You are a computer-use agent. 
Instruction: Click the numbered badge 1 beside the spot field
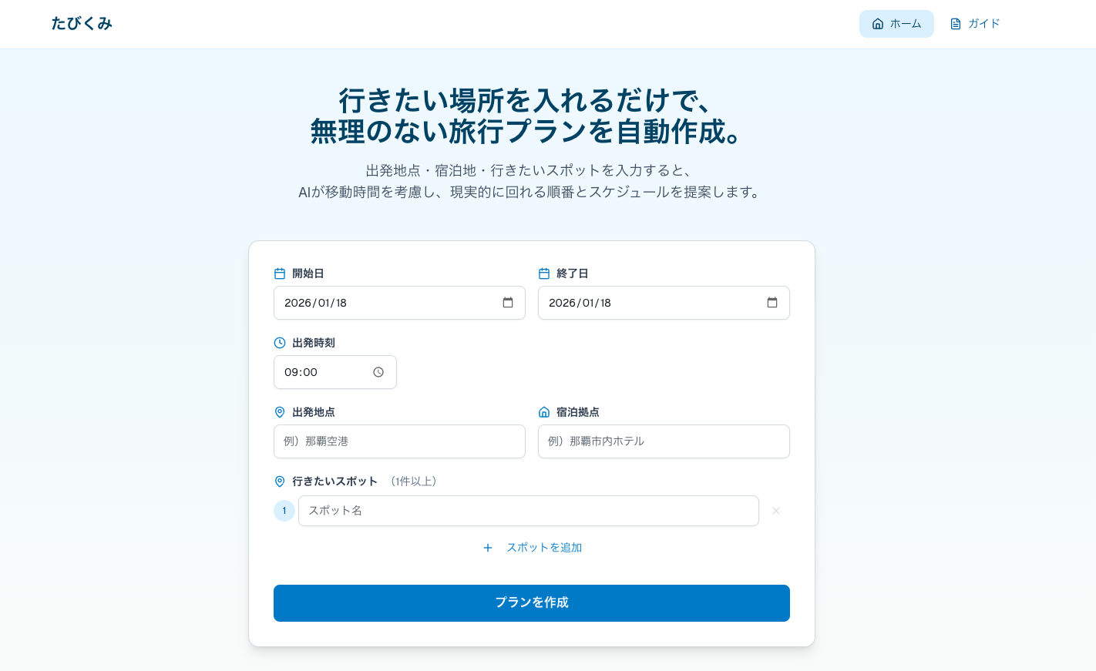point(284,511)
